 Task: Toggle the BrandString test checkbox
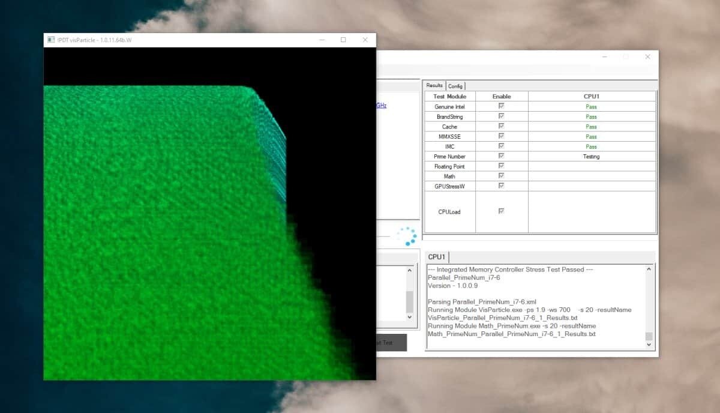pyautogui.click(x=501, y=116)
